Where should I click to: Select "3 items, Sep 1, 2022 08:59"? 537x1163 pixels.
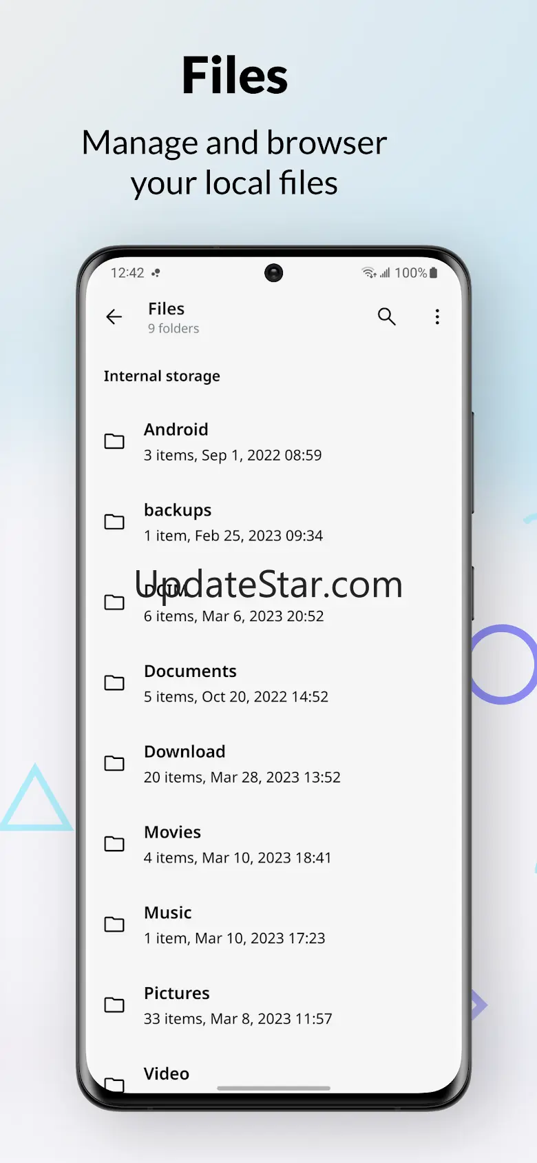tap(233, 456)
